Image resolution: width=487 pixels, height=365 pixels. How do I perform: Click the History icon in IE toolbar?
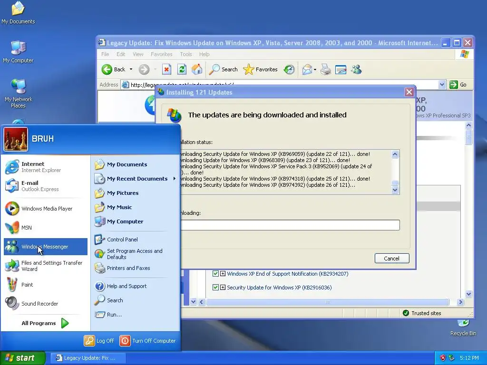tap(289, 69)
